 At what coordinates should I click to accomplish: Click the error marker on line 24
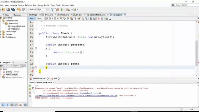32,71
